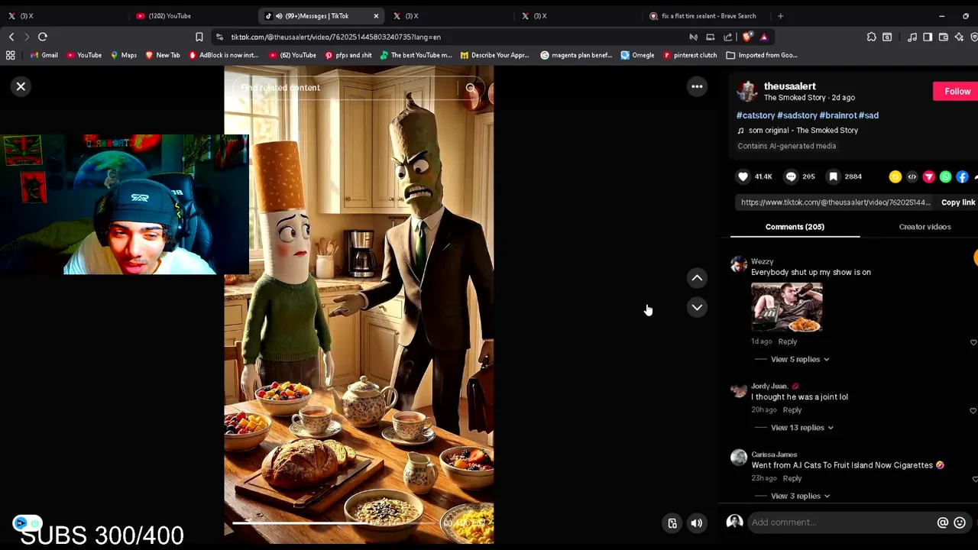Open the som original sound link

click(x=803, y=131)
